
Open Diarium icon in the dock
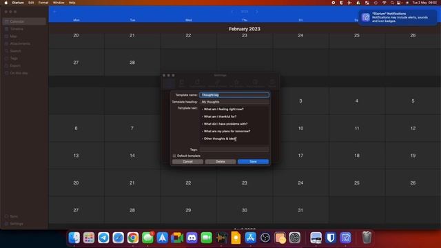pyautogui.click(x=345, y=238)
